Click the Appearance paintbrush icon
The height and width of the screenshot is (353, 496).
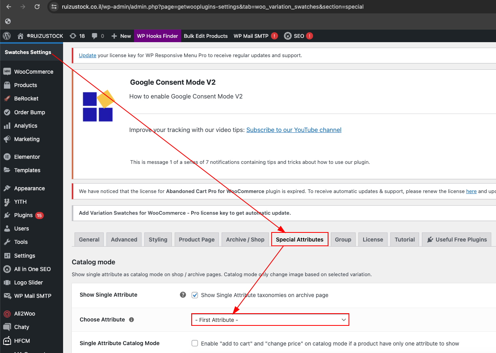click(x=7, y=188)
